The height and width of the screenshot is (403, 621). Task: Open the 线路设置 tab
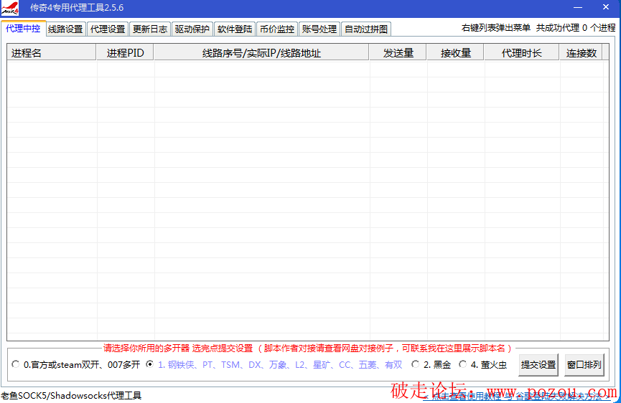point(65,29)
